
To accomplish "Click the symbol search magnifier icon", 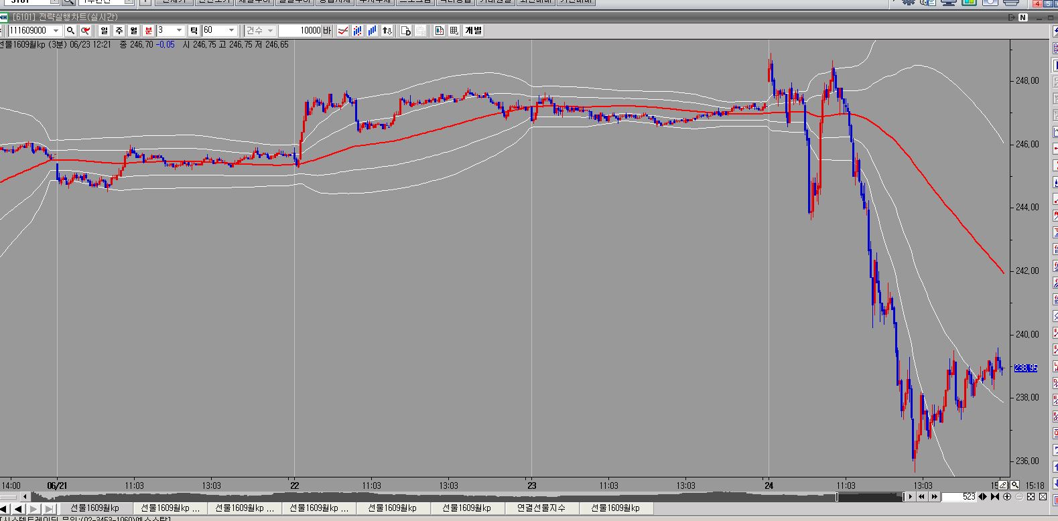I will (x=70, y=31).
